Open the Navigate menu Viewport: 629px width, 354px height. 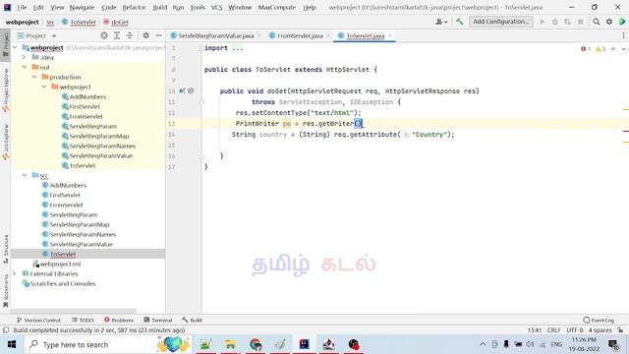[82, 7]
